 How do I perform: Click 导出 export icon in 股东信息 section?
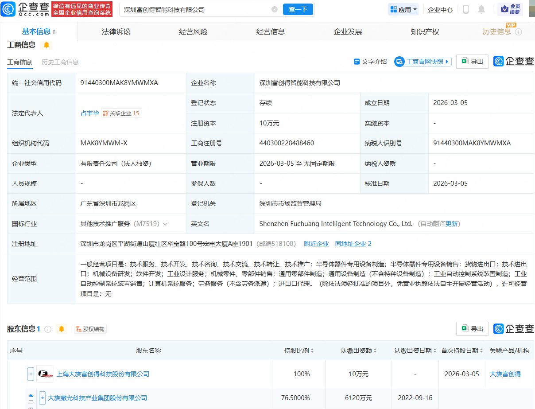472,329
